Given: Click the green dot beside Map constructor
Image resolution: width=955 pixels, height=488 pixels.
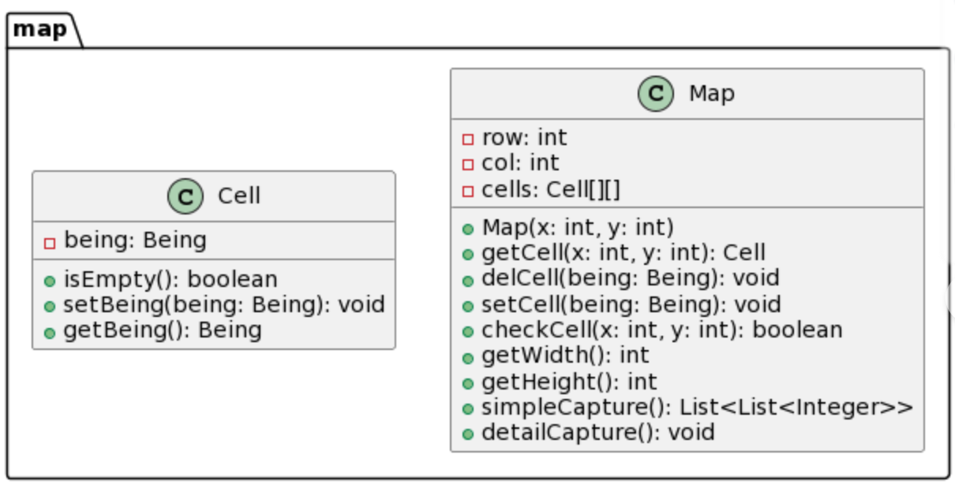Looking at the screenshot, I should click(x=468, y=229).
